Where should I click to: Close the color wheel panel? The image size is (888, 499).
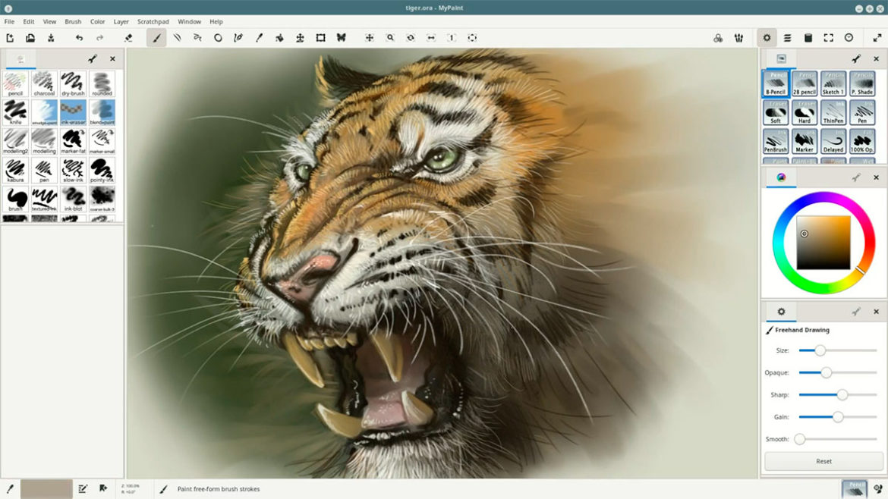pos(876,177)
